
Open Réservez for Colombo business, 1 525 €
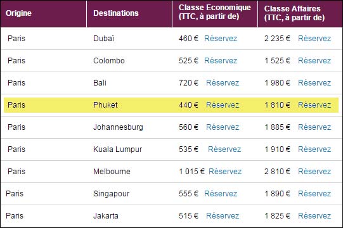314,61
